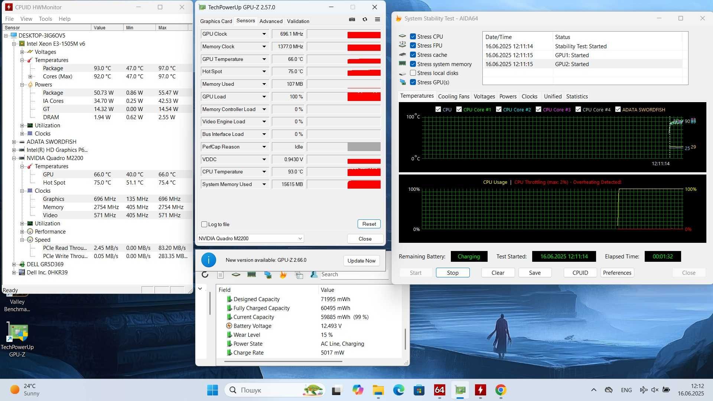Expand ADATA SWORDFISH node in HWMonitor
The width and height of the screenshot is (713, 401).
point(14,142)
